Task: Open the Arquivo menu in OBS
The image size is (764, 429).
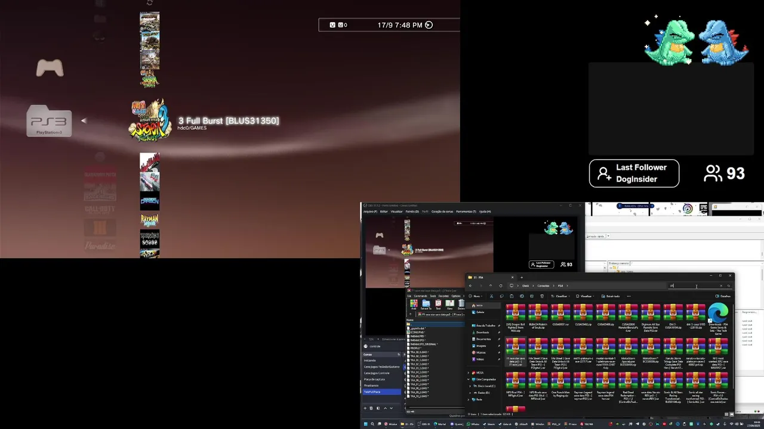Action: pos(370,212)
